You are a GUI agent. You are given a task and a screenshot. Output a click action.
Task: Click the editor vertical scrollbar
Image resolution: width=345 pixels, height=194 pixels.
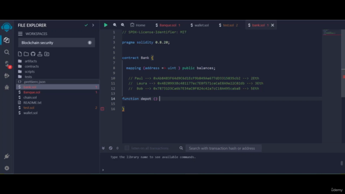[343, 63]
